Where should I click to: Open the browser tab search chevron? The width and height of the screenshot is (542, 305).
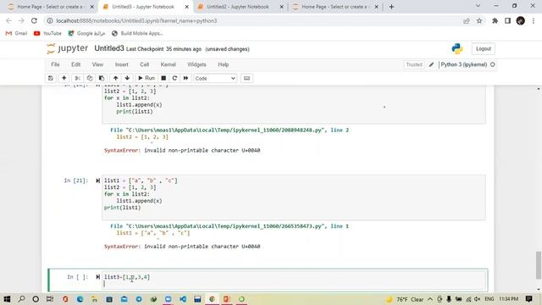point(478,6)
